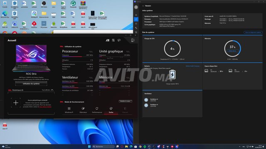The height and width of the screenshot is (149, 266).
Task: Select the Windows® operating mode
Action: pos(69,110)
